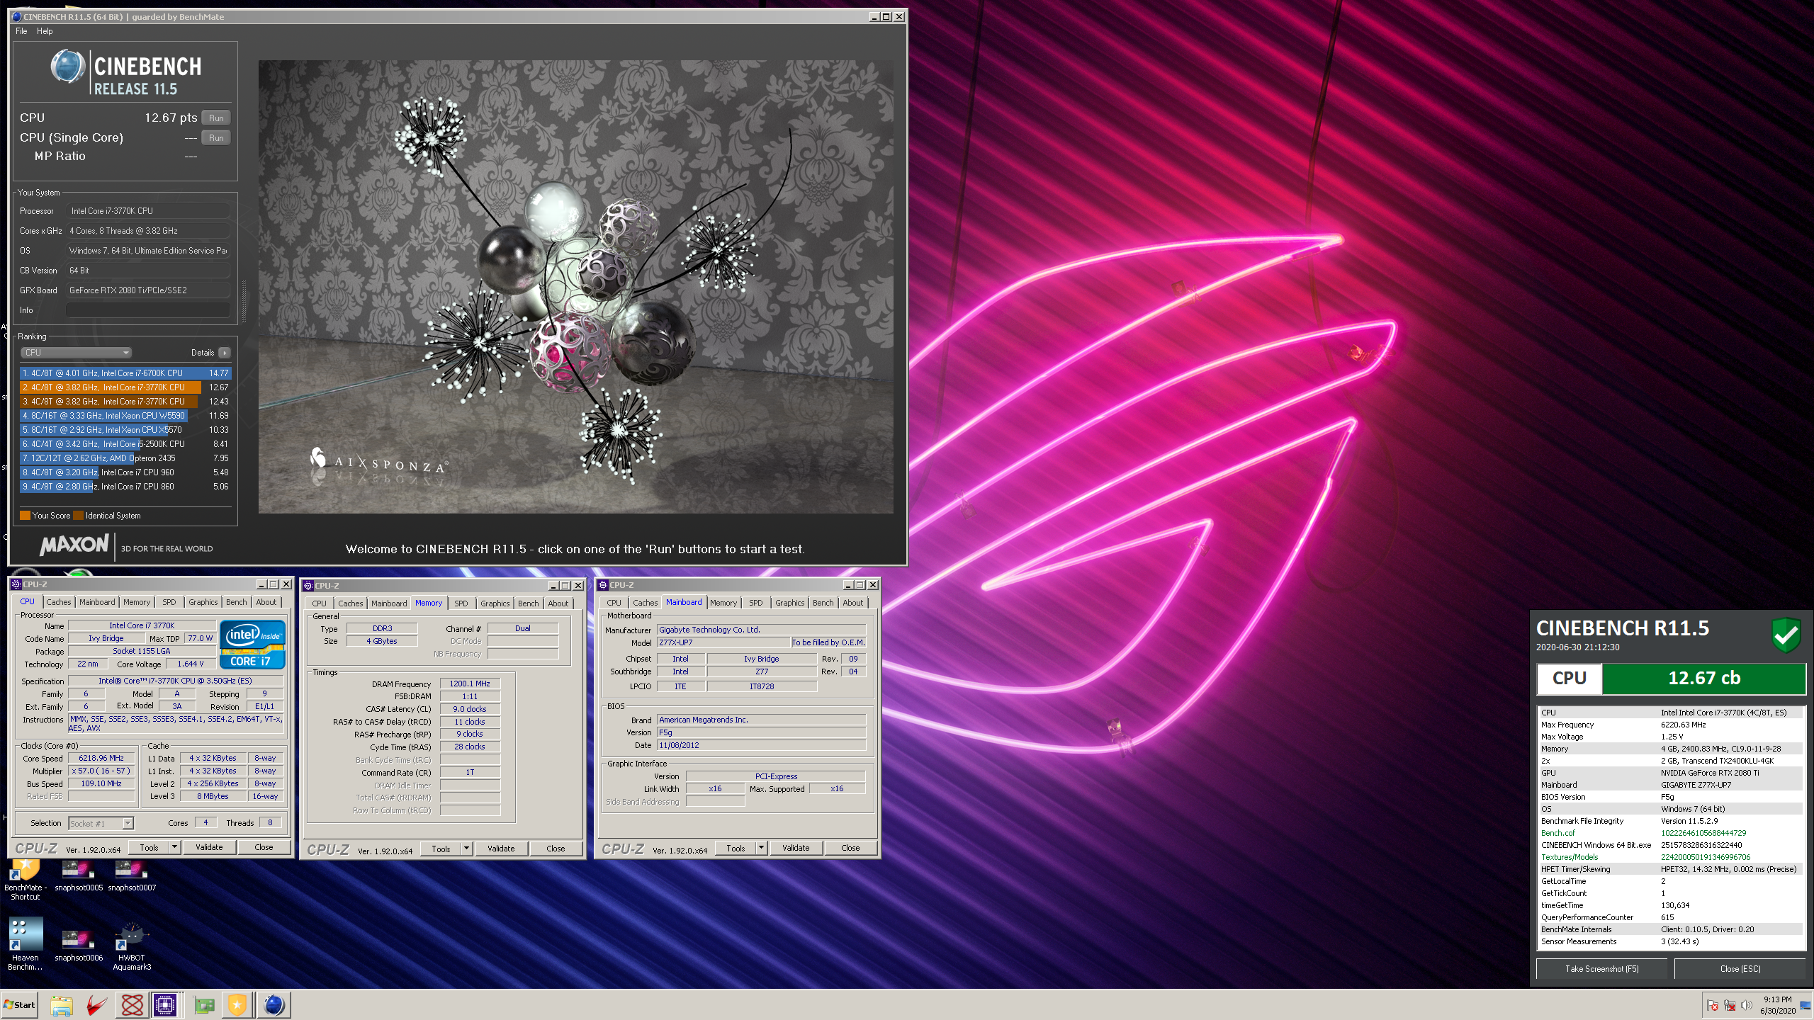
Task: Click Tools button in CPU-Z CPU window
Action: point(149,847)
